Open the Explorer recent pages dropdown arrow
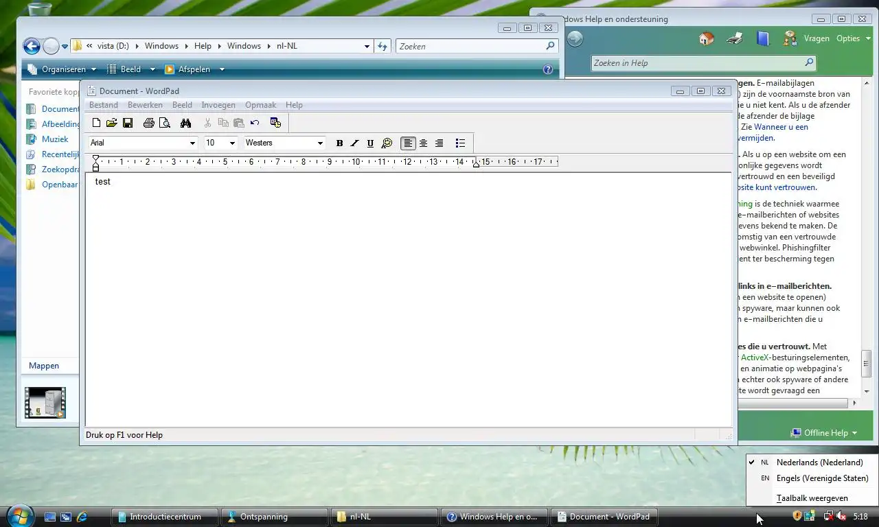Screen dimensions: 879x527 coord(65,47)
